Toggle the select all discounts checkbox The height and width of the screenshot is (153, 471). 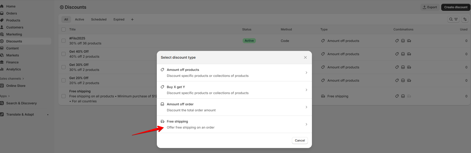point(64,29)
